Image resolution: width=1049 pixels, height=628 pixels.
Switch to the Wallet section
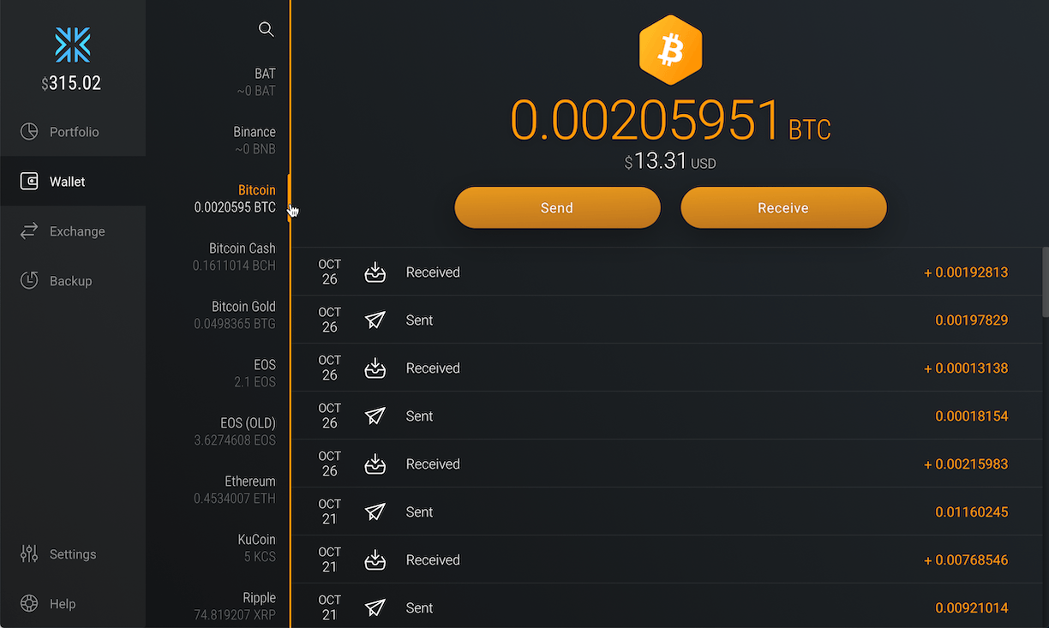tap(73, 182)
